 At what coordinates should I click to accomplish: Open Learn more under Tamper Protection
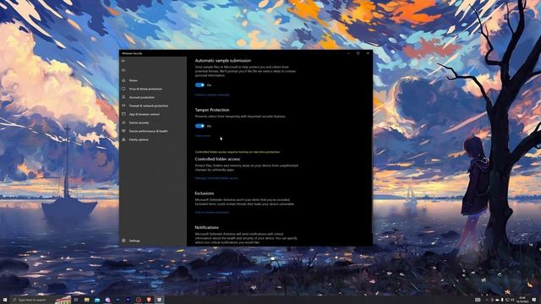click(x=203, y=136)
